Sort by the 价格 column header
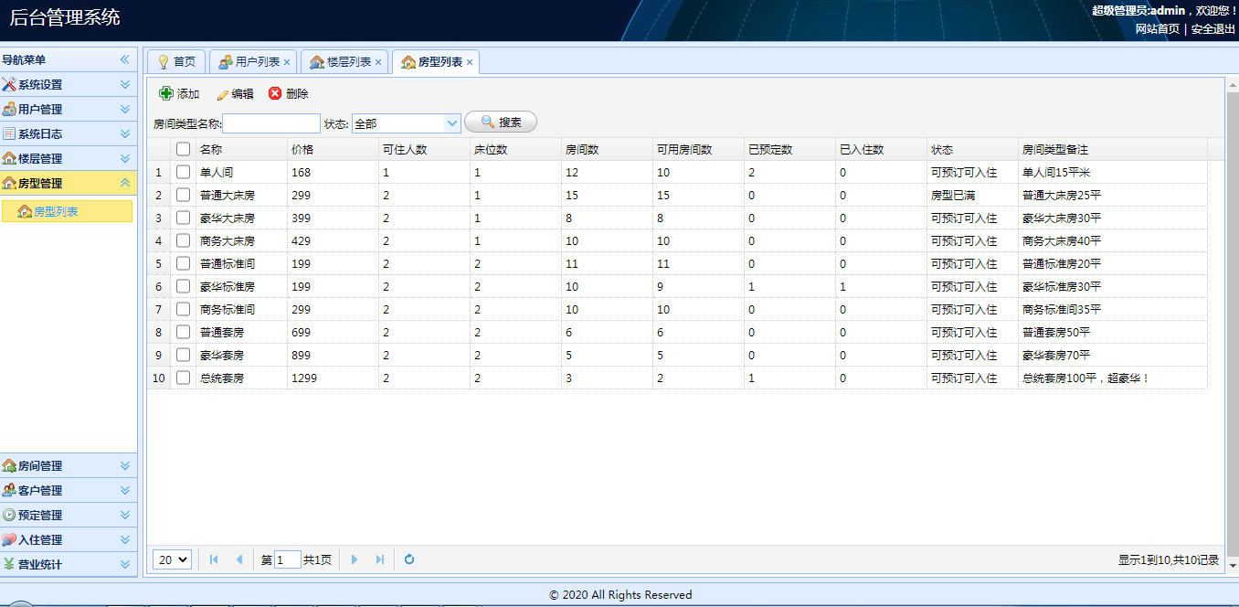Screen dimensions: 1239x607 pyautogui.click(x=333, y=149)
